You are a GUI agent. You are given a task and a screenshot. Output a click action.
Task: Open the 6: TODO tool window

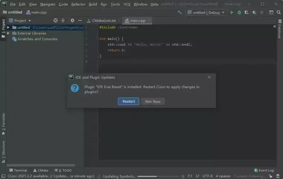click(x=63, y=170)
